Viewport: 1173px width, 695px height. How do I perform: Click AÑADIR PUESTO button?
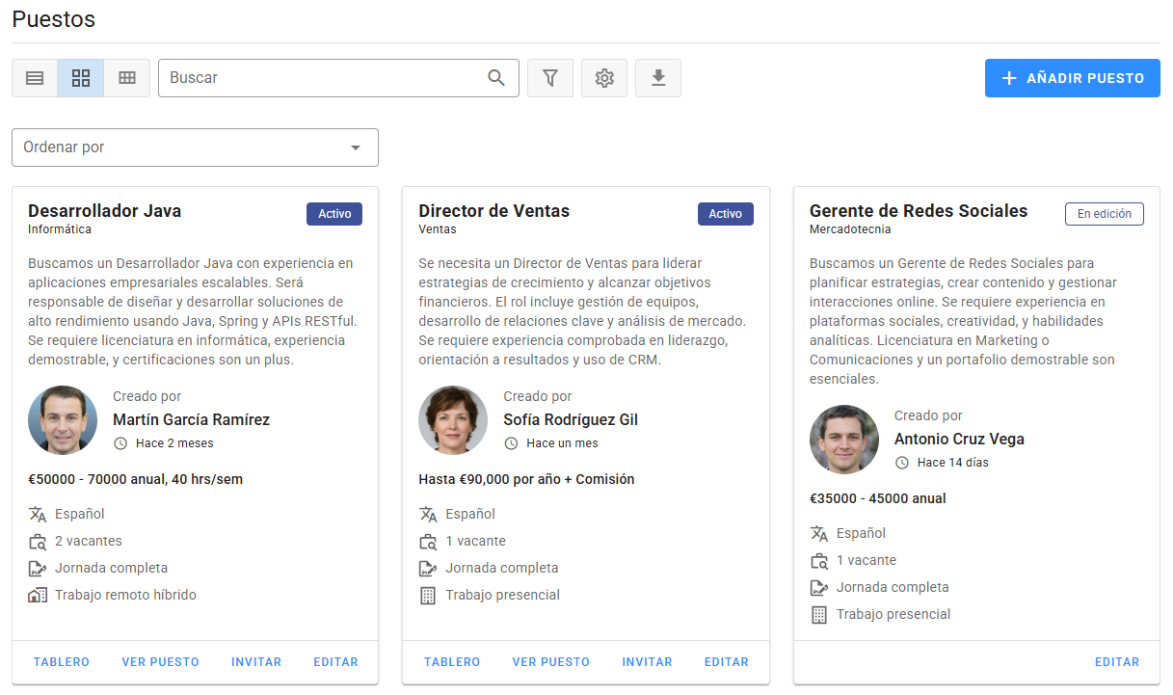1072,78
